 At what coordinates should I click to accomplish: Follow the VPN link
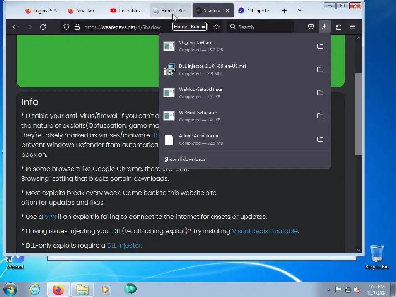click(50, 217)
